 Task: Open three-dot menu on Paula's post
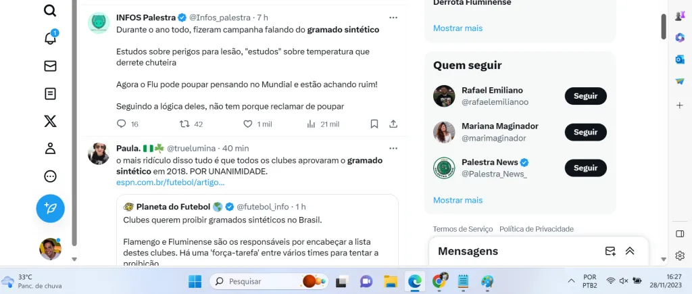[x=393, y=148]
